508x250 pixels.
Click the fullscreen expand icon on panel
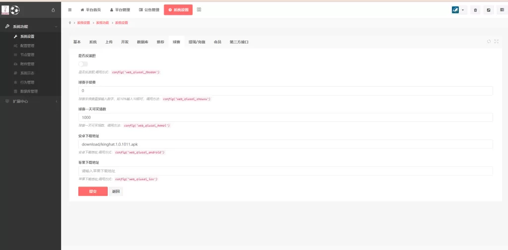496,42
